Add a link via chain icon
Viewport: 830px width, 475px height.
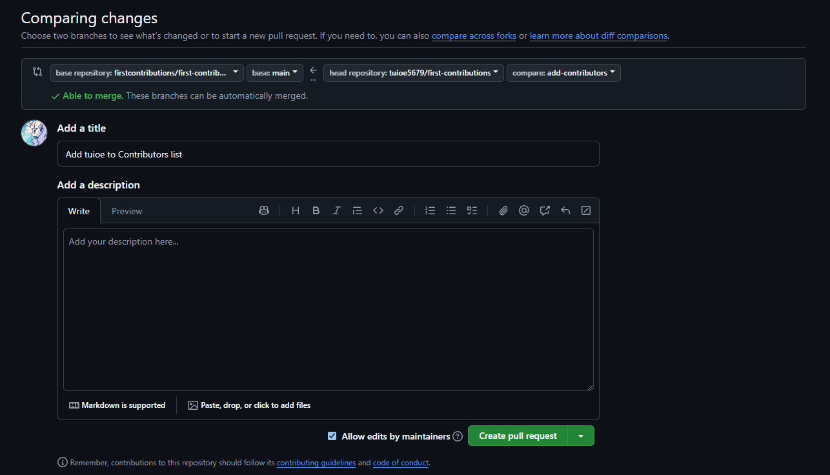click(x=399, y=210)
